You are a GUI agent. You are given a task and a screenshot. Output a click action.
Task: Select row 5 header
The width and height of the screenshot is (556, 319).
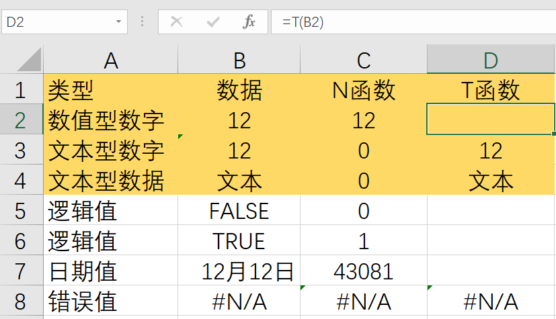(22, 210)
